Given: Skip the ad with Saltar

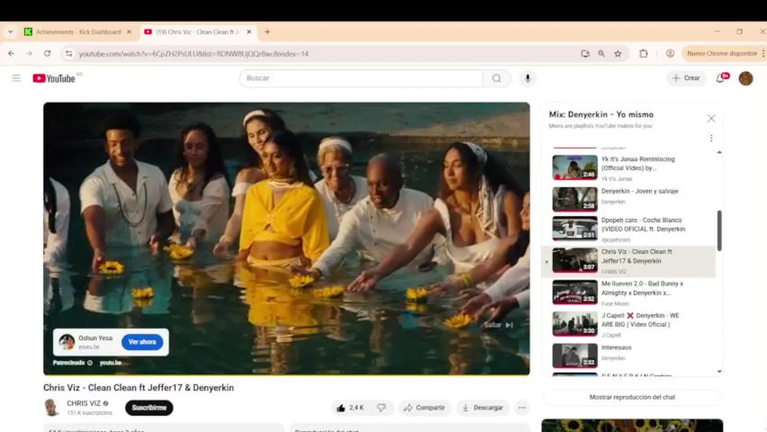Looking at the screenshot, I should click(x=499, y=325).
